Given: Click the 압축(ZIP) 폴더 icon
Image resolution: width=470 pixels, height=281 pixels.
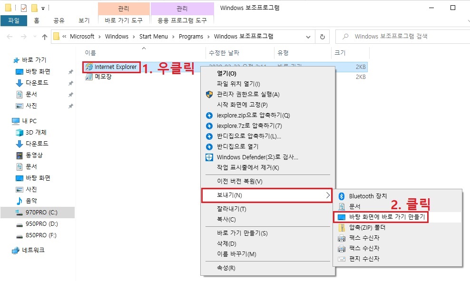Looking at the screenshot, I should tap(342, 227).
